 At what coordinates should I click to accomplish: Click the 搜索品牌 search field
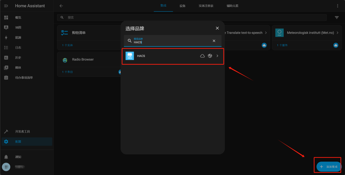point(173,41)
